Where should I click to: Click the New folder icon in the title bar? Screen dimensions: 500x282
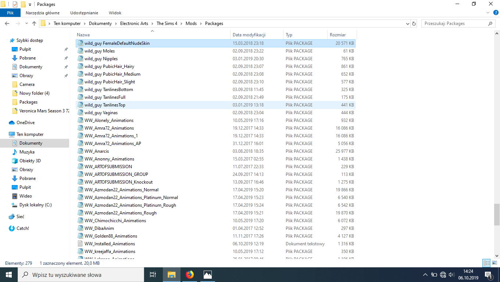coord(23,4)
